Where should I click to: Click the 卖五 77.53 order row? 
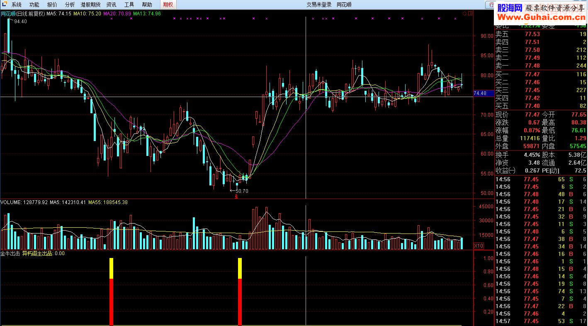(x=541, y=34)
